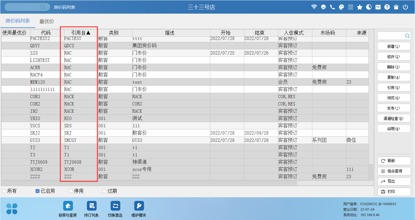Image resolution: width=415 pixels, height=220 pixels.
Task: Open the mail envelope icon
Action: [x=378, y=7]
